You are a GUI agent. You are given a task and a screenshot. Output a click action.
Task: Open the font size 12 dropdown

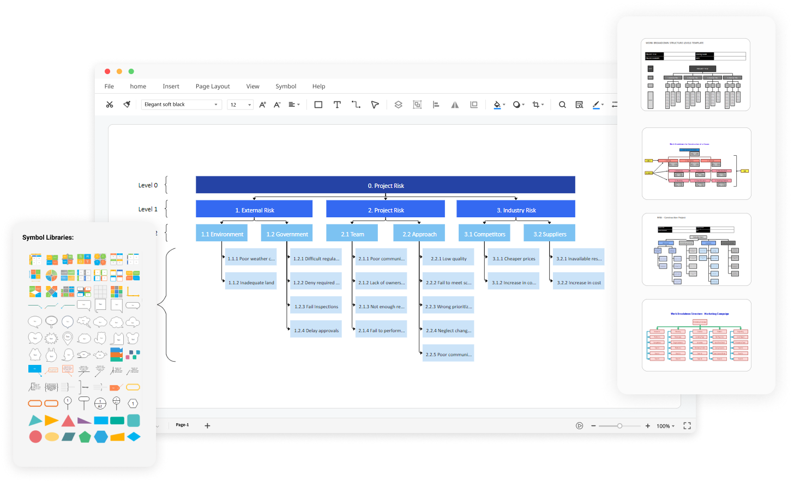(240, 105)
